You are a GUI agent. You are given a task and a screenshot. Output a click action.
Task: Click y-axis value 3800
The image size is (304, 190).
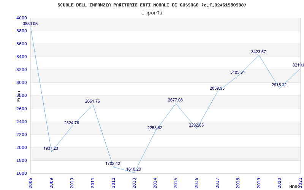tap(22, 31)
